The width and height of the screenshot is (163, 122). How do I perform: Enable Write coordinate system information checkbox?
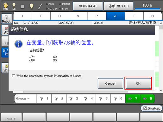pyautogui.click(x=14, y=76)
